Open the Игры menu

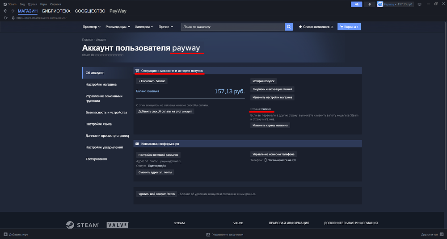(x=43, y=4)
